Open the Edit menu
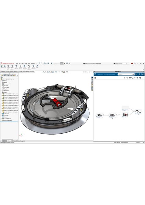Viewport: 145px width, 205px height. [x=19, y=64]
